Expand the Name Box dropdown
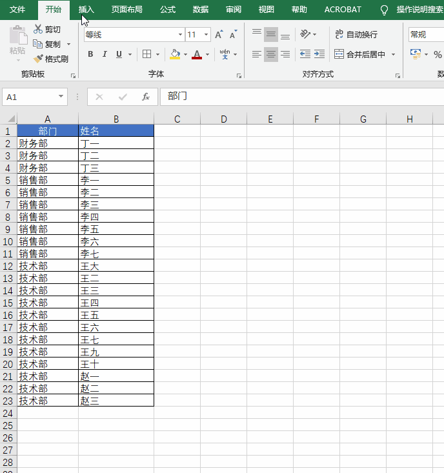This screenshot has height=473, width=444. (61, 97)
